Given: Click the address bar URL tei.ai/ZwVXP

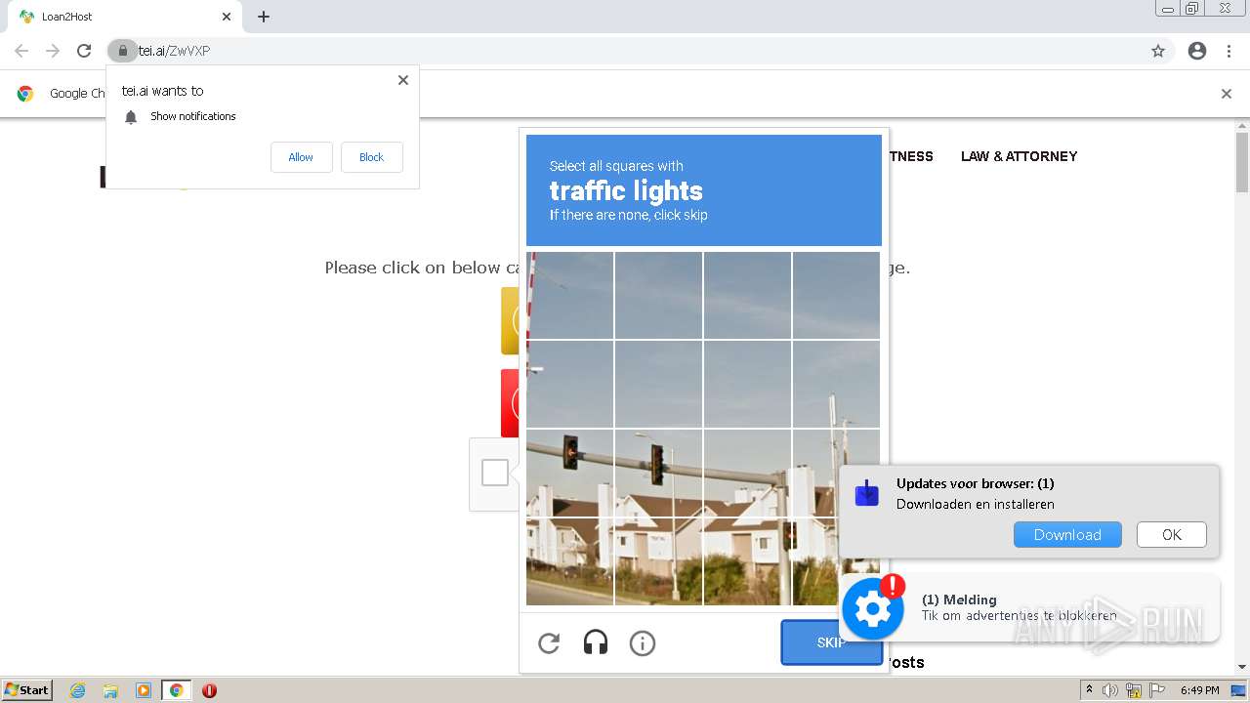Looking at the screenshot, I should 174,51.
